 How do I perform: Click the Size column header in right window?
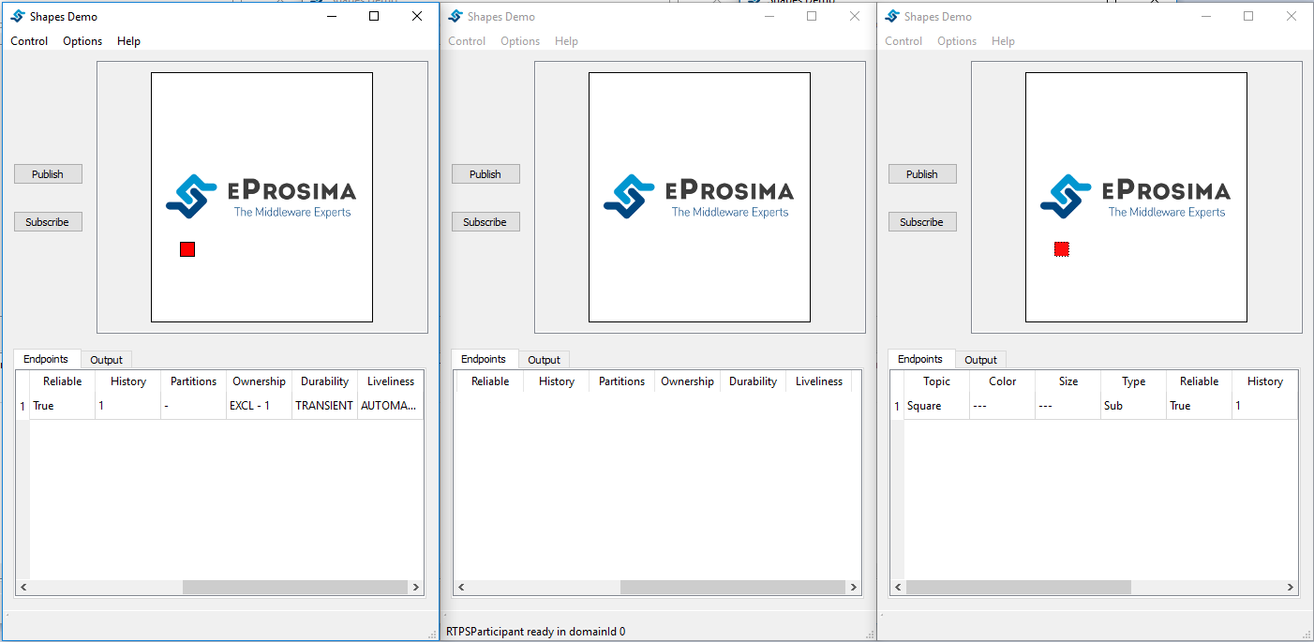coord(1068,381)
